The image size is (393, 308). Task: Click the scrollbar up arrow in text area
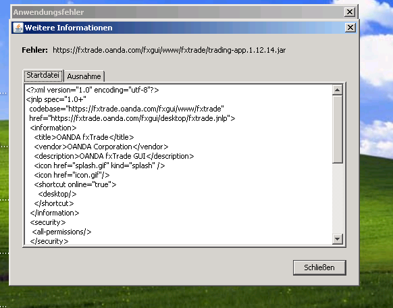click(338, 90)
